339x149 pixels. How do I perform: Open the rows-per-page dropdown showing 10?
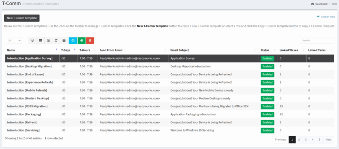[13, 40]
